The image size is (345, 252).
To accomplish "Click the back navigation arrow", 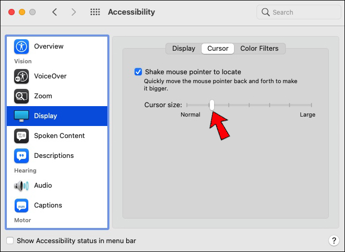I will [54, 12].
